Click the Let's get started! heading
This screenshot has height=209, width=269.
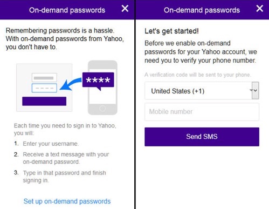tap(171, 31)
